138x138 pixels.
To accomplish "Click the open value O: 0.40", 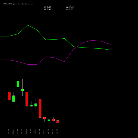I will coord(48,9).
